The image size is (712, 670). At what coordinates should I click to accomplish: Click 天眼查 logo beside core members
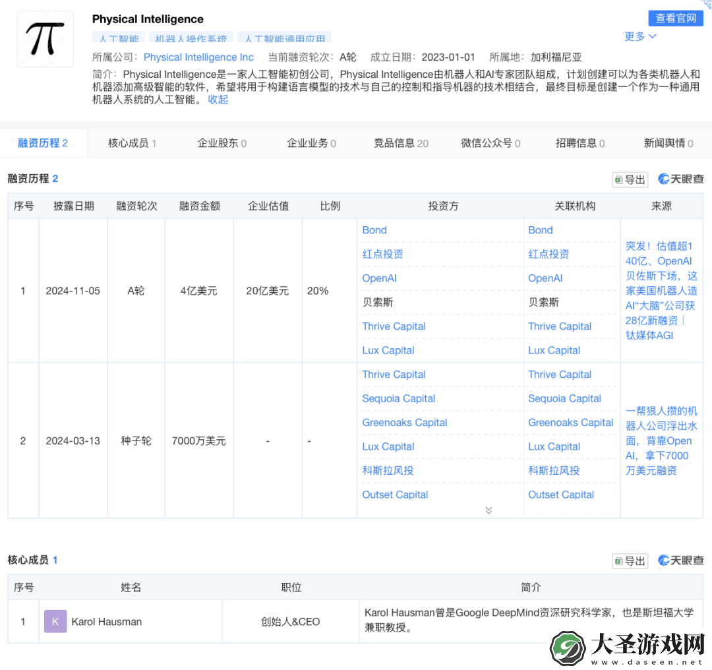(680, 561)
